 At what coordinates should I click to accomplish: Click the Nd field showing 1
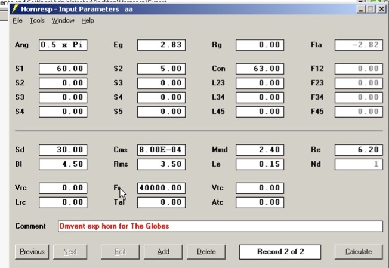click(359, 164)
